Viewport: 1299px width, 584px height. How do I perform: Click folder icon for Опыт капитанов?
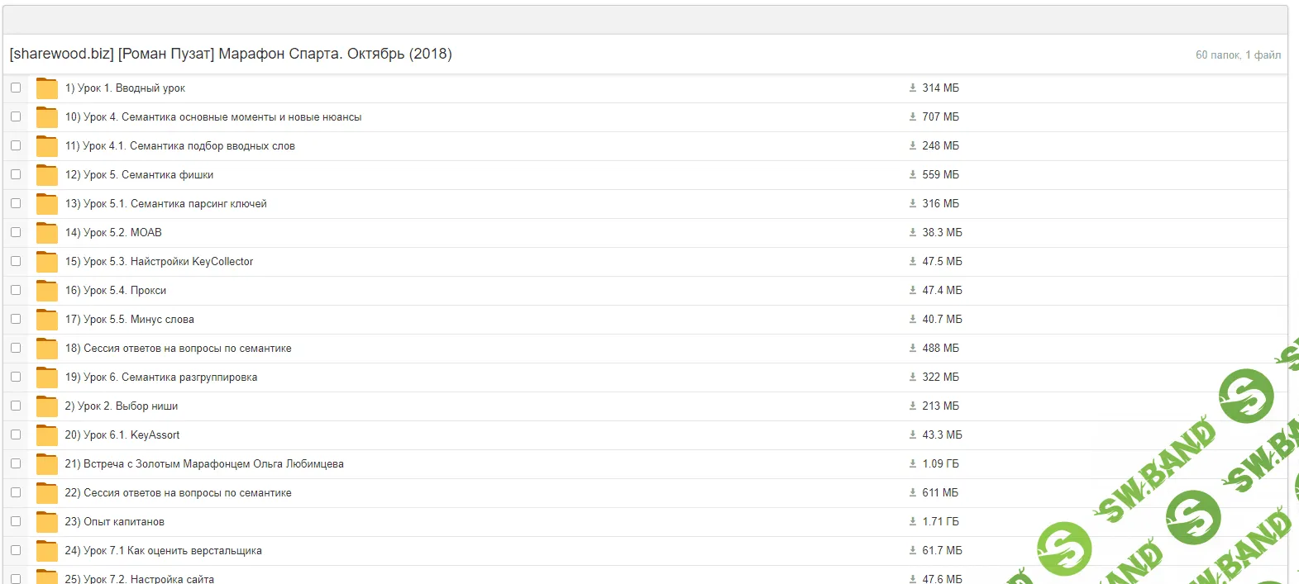[x=47, y=522]
